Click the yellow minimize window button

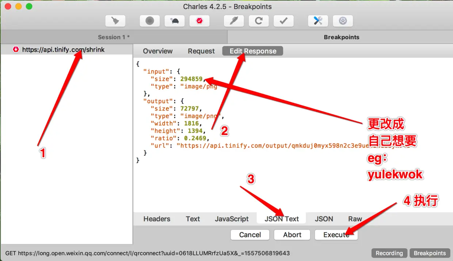[x=18, y=7]
